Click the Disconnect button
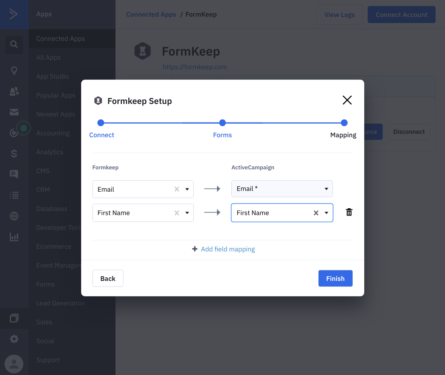445x375 pixels. (409, 132)
